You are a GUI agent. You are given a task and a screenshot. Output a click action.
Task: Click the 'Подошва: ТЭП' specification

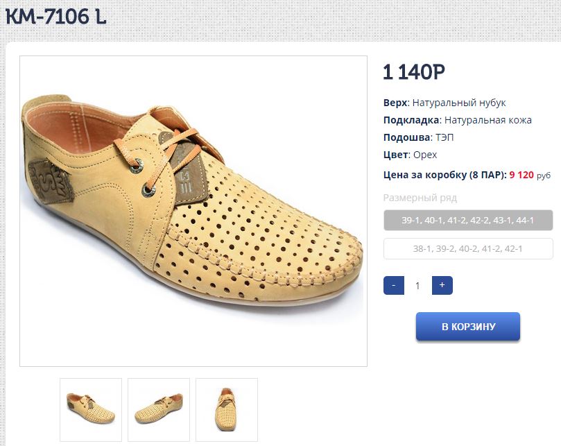coord(418,137)
